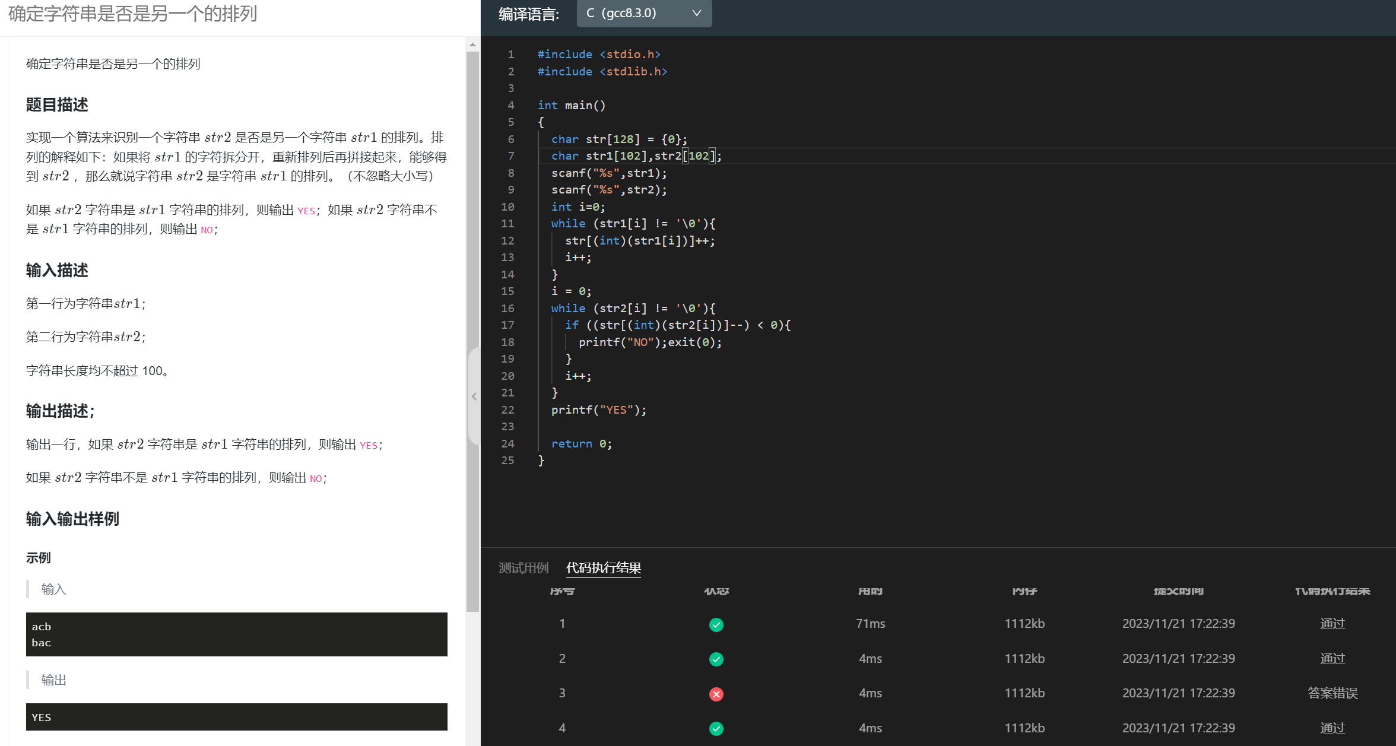
Task: Select the 代码执行结果 tab
Action: point(604,568)
